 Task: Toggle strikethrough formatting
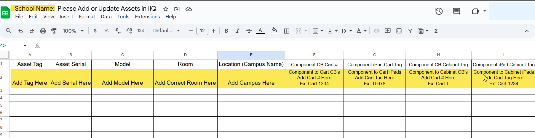coord(249,31)
